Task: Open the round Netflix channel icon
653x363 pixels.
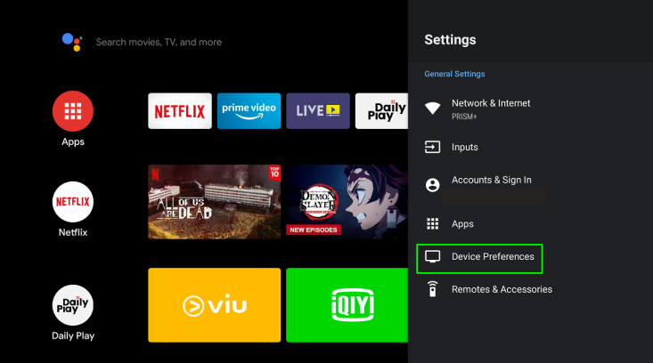Action: (73, 202)
